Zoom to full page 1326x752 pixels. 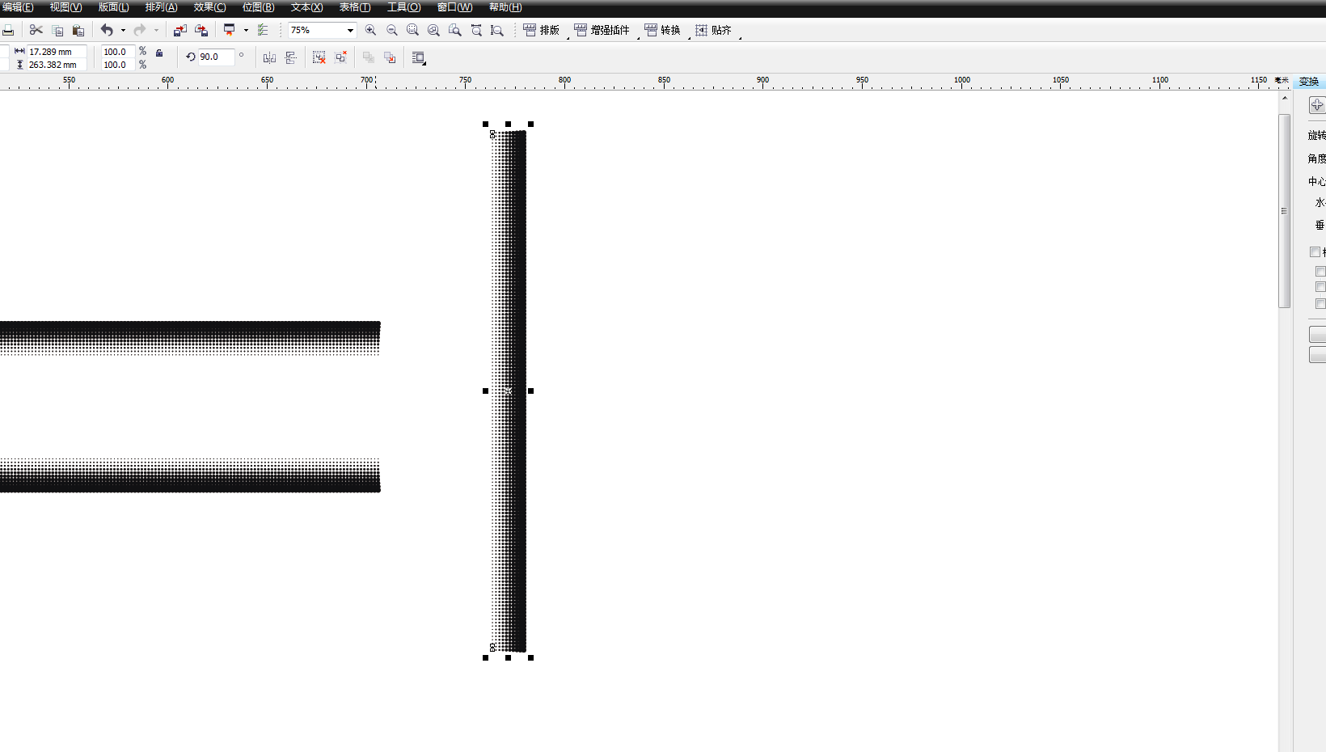[455, 30]
